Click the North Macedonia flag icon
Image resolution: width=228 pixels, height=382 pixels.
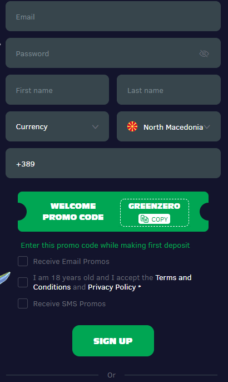(132, 126)
